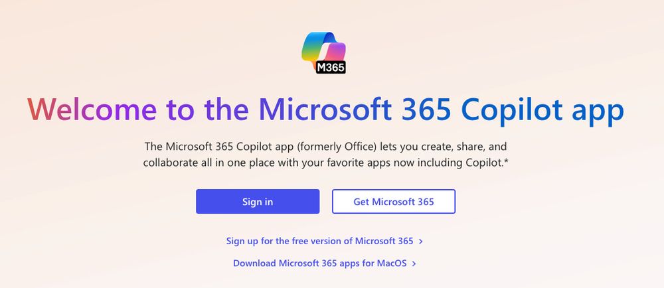The image size is (664, 288).
Task: Click the word app ending the heading
Action: pos(597,109)
